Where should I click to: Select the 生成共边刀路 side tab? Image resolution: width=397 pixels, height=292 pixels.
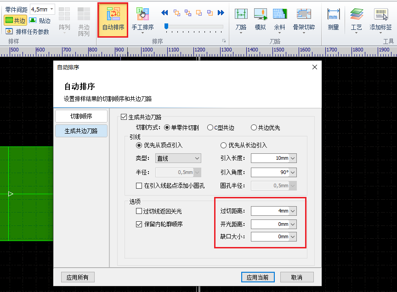pos(81,131)
